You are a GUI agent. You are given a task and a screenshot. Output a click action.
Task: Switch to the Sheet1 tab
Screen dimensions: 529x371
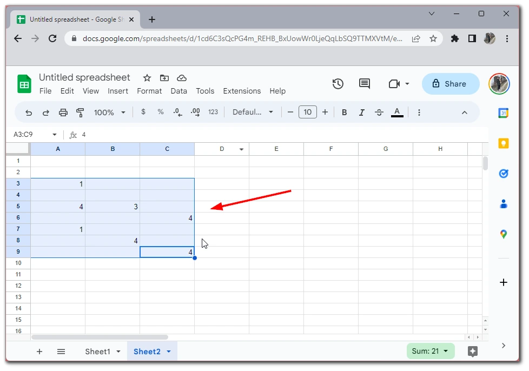(97, 352)
